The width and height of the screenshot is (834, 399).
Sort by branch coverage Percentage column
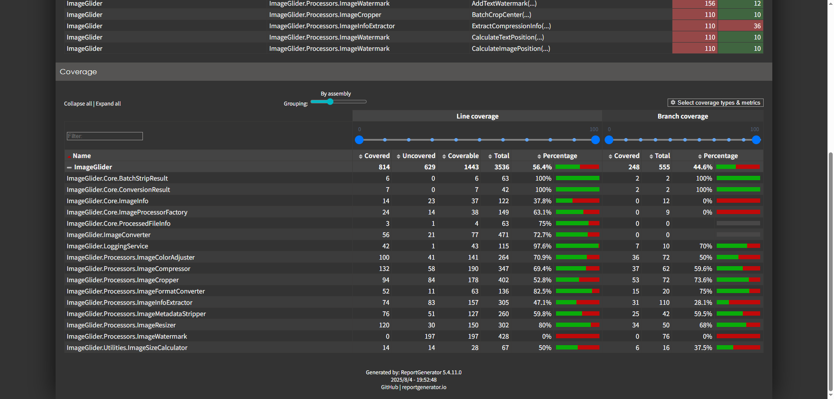pos(720,156)
